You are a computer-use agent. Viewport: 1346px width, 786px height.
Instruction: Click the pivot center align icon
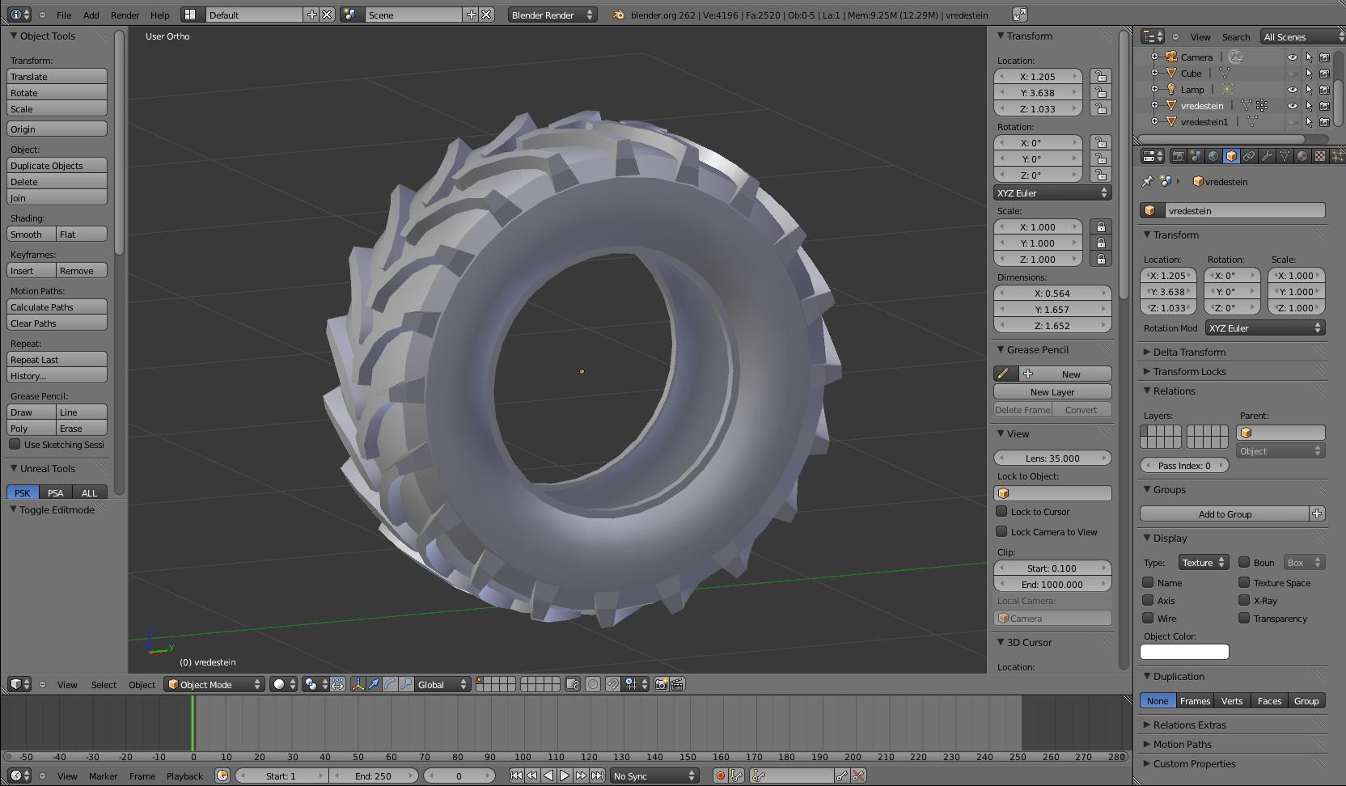(x=337, y=684)
